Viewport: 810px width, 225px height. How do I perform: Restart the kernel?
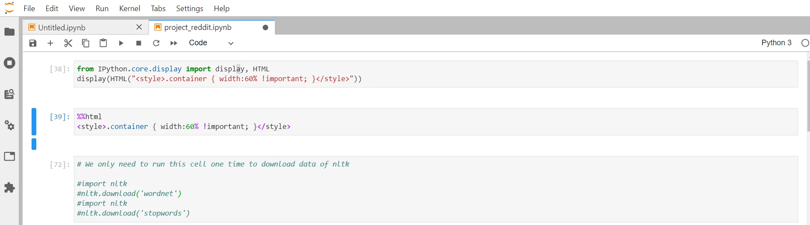(x=156, y=43)
